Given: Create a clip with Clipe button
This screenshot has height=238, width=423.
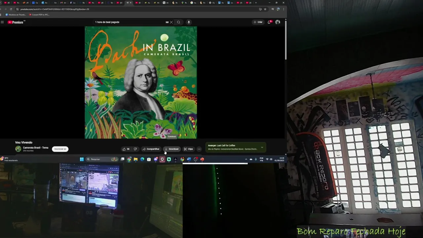Looking at the screenshot, I should click(x=188, y=149).
